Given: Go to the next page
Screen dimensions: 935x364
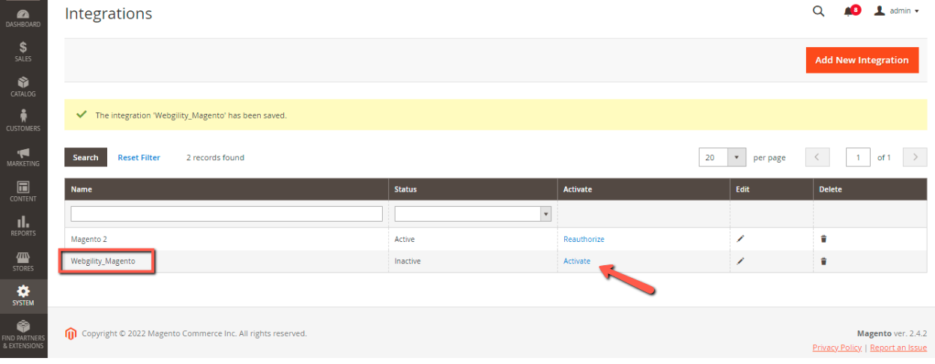Looking at the screenshot, I should pos(915,157).
